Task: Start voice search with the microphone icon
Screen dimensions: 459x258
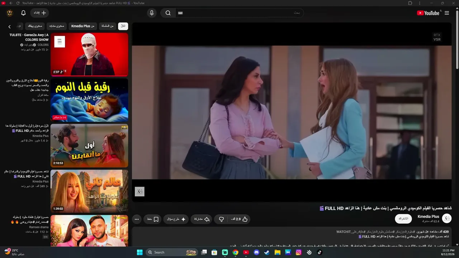Action: coord(152,13)
